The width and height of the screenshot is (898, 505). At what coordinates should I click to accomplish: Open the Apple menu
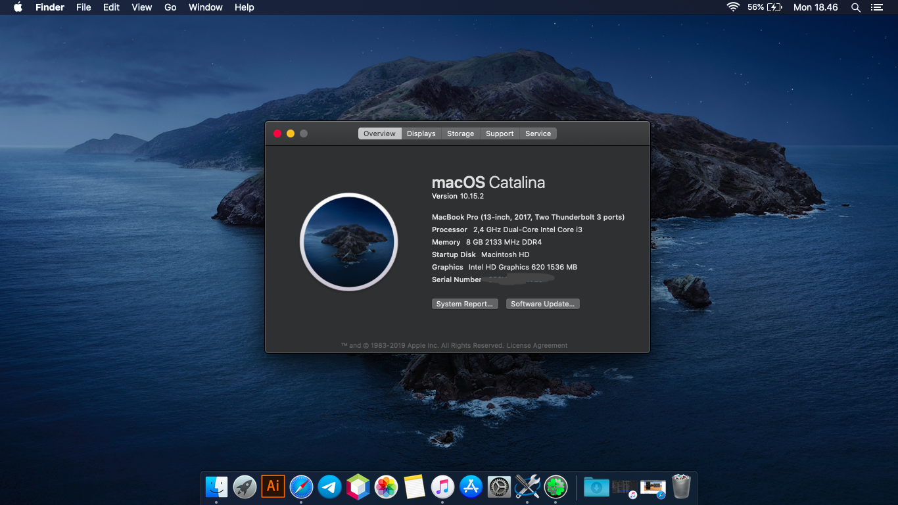[18, 7]
